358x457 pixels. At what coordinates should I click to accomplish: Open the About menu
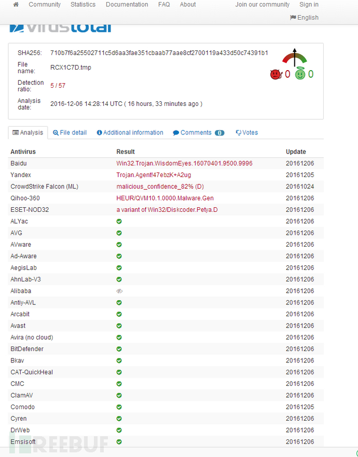188,4
